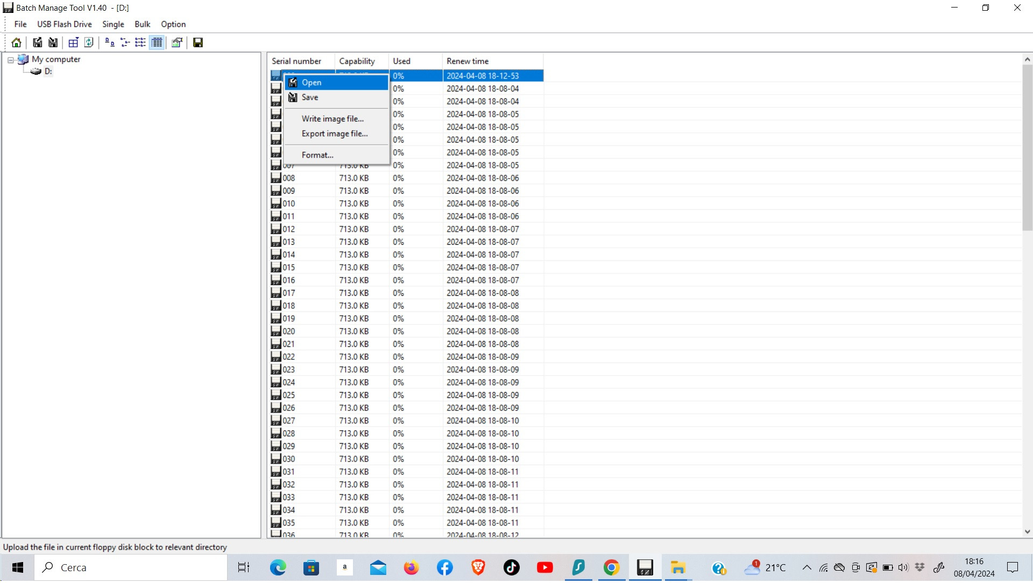Click the scrollbar down arrow
The image size is (1033, 583).
[x=1027, y=531]
